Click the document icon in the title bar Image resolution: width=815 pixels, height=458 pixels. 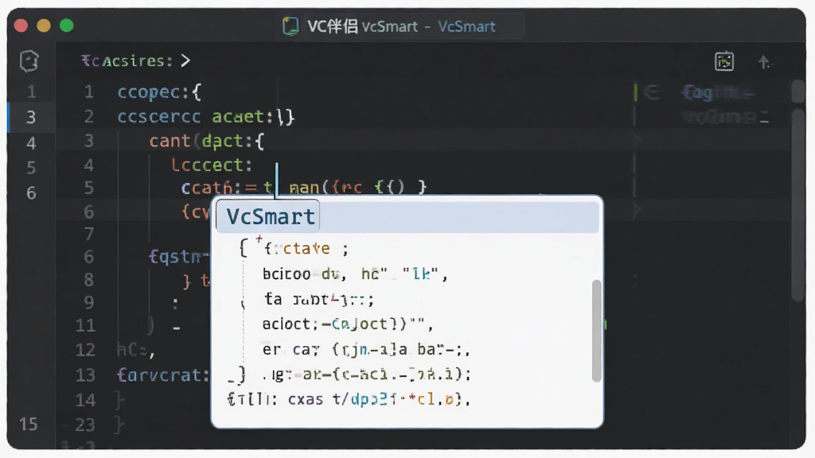(x=290, y=26)
